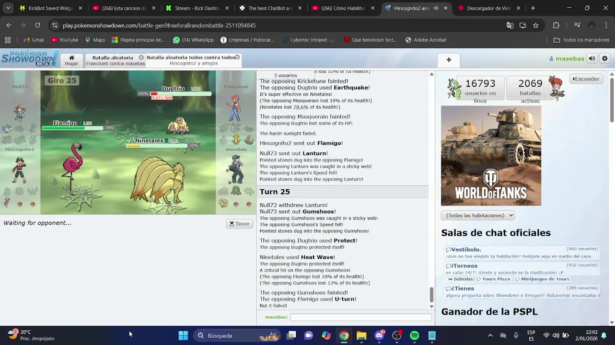615x345 pixels.
Task: Show hidden system tray icons chevron
Action: (490, 335)
